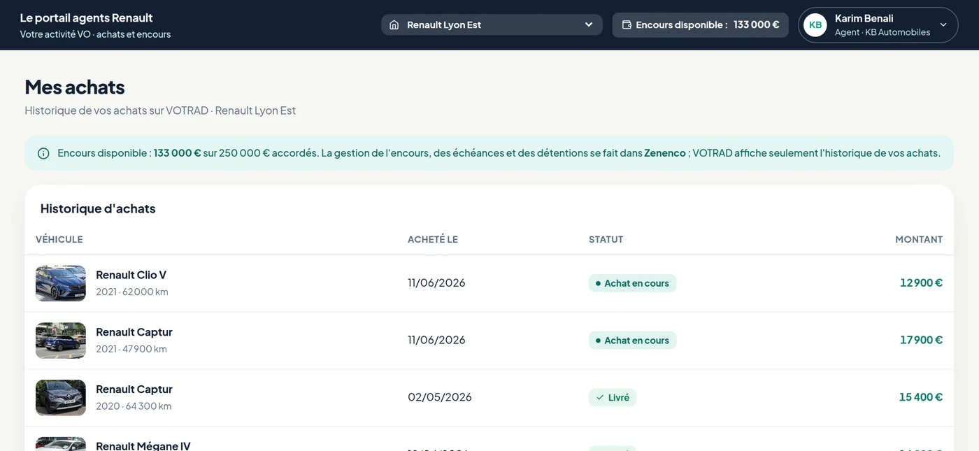This screenshot has height=451, width=979.
Task: Click the 15 400 € amount
Action: [921, 398]
